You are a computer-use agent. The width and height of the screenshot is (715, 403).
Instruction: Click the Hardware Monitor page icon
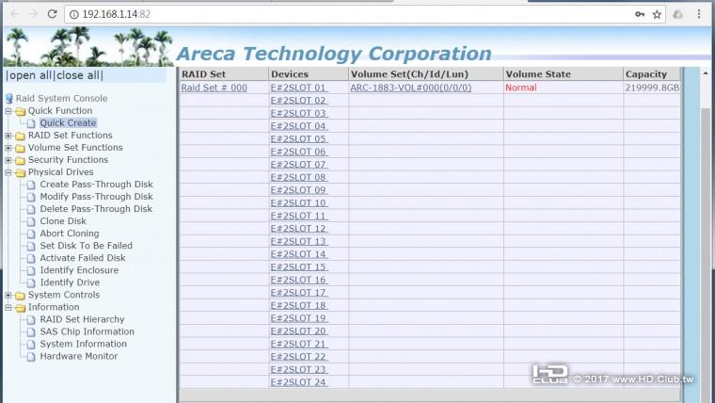coord(31,357)
